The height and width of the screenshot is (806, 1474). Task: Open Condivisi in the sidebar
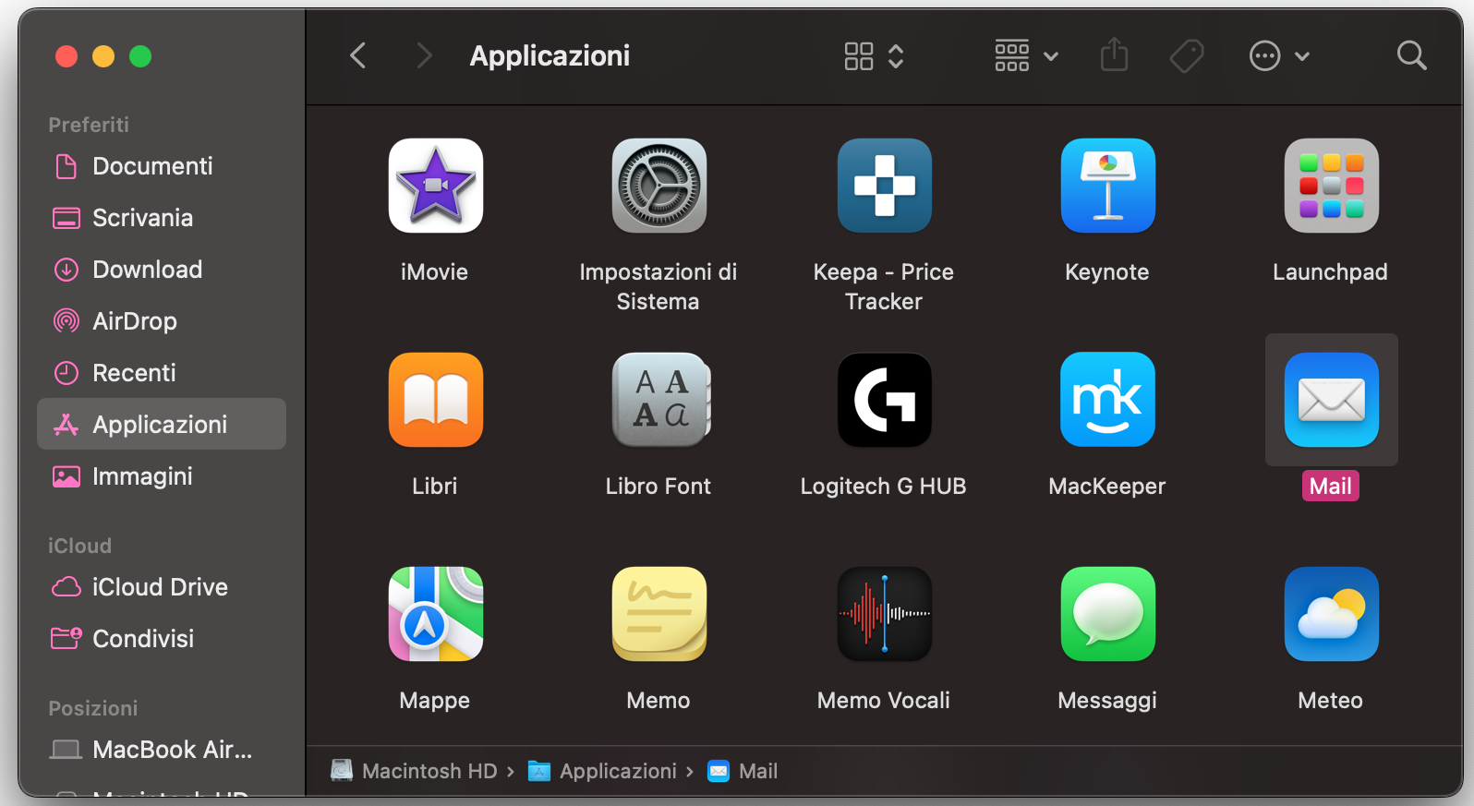point(162,639)
